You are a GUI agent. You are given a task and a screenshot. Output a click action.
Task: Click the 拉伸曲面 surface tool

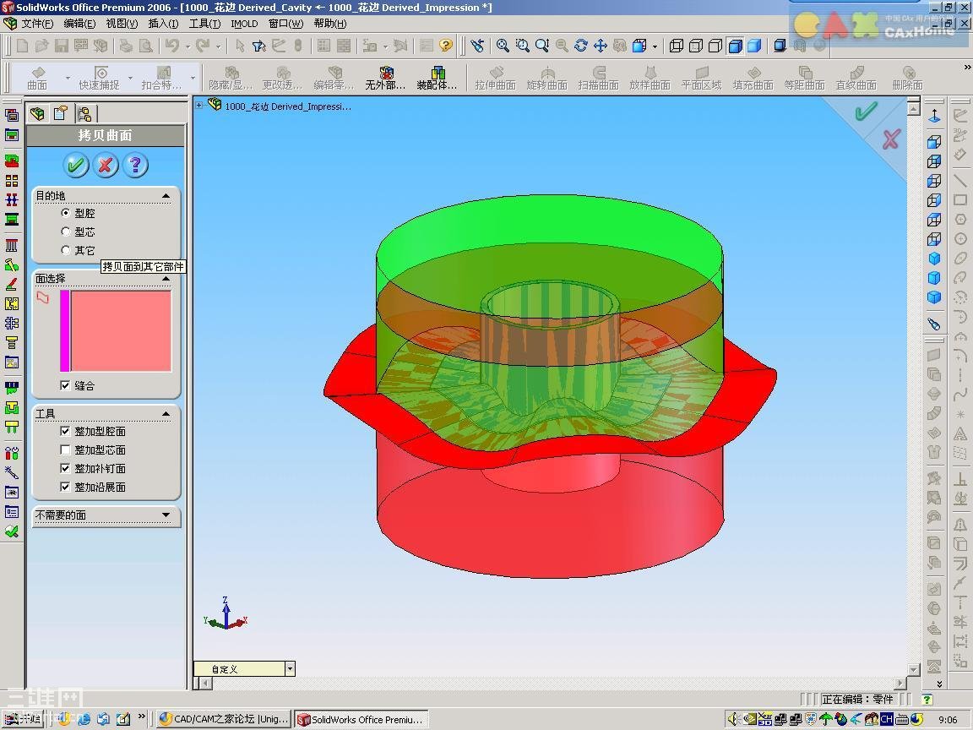tap(495, 79)
